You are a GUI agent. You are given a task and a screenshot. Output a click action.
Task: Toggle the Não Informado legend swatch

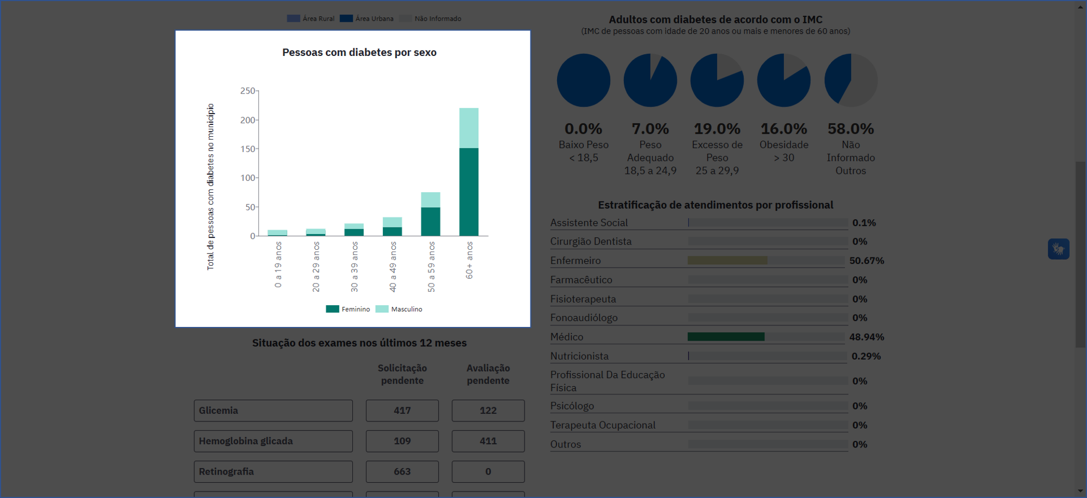(405, 18)
